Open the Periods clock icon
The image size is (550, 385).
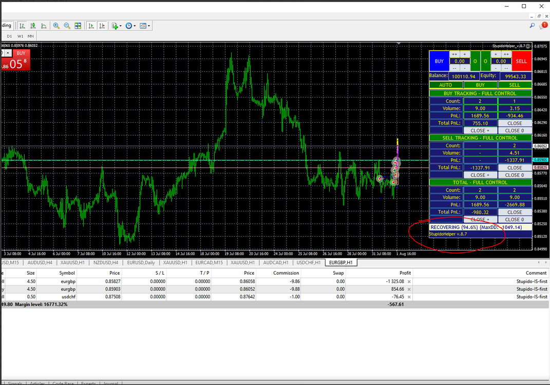click(x=129, y=26)
